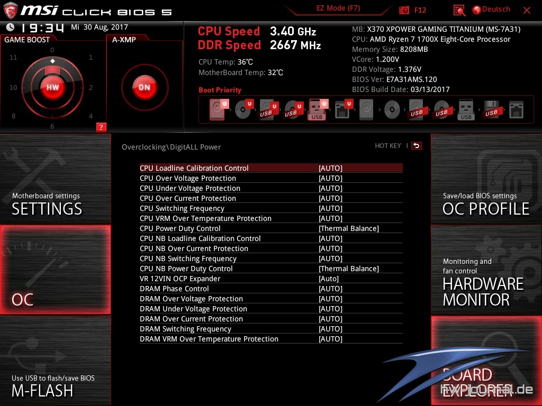Image resolution: width=542 pixels, height=406 pixels.
Task: Click the DDR Speed 2667 MHz readout
Action: 259,45
